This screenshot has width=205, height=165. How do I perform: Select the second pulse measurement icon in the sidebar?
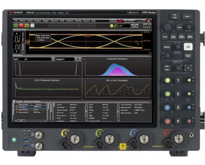click(x=17, y=47)
